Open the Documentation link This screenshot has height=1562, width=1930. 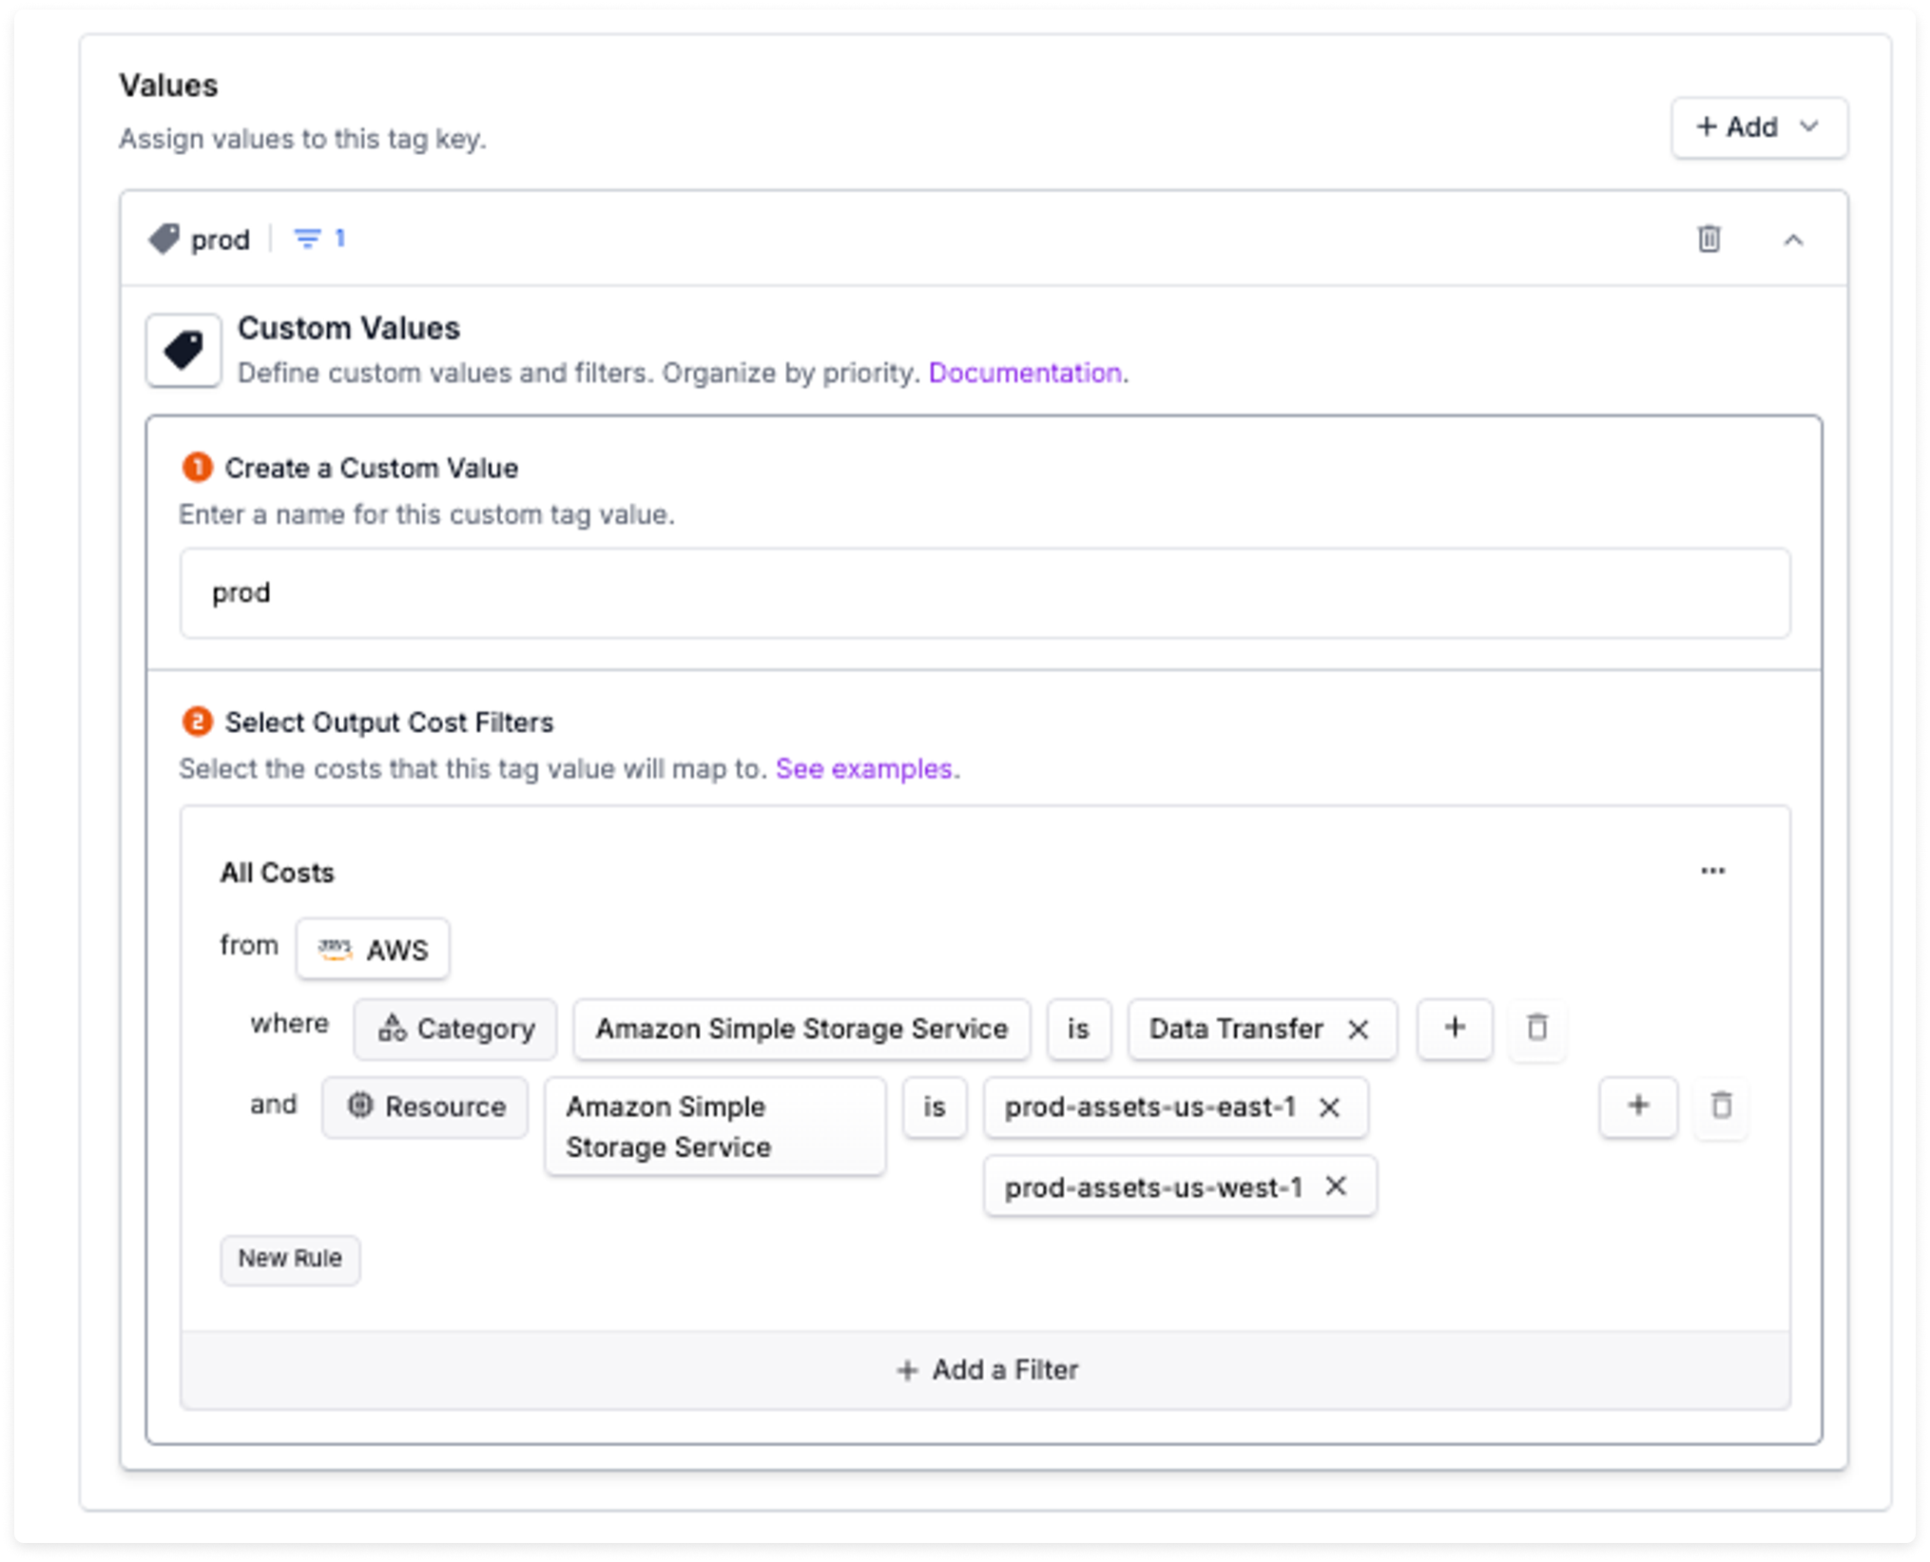pyautogui.click(x=1025, y=373)
